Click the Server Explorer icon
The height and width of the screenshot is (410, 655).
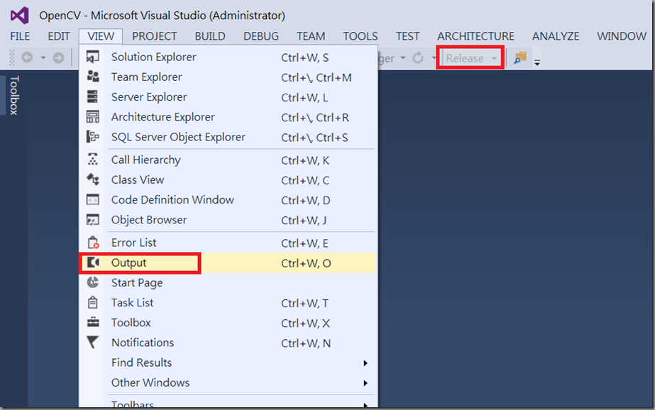coord(92,96)
